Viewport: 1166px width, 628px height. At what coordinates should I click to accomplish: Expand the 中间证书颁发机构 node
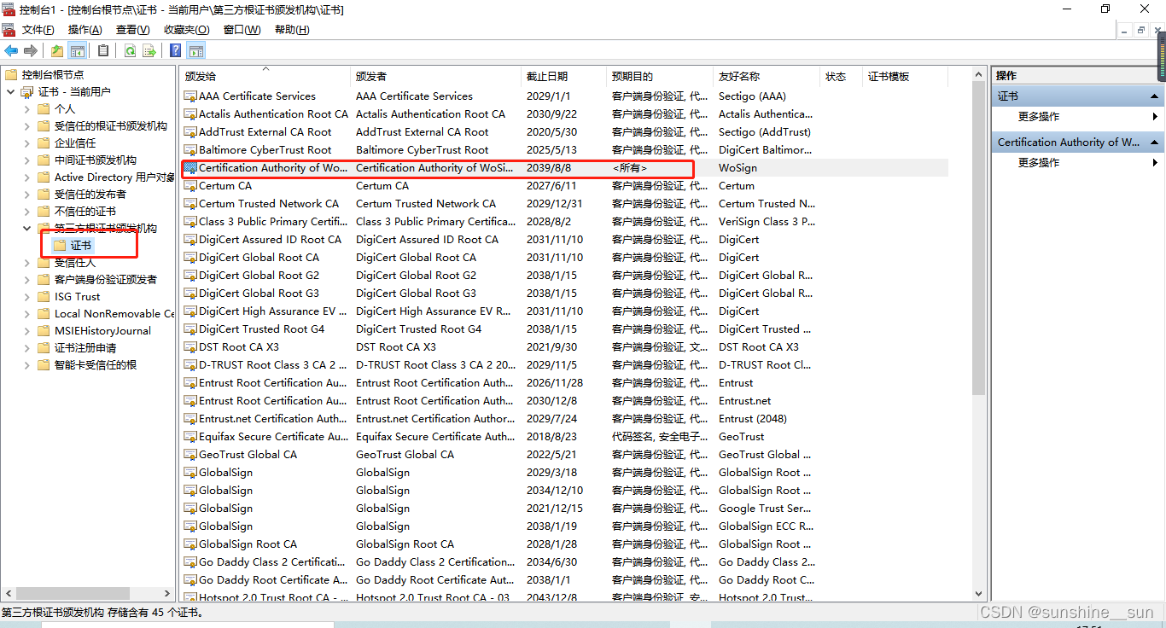27,160
